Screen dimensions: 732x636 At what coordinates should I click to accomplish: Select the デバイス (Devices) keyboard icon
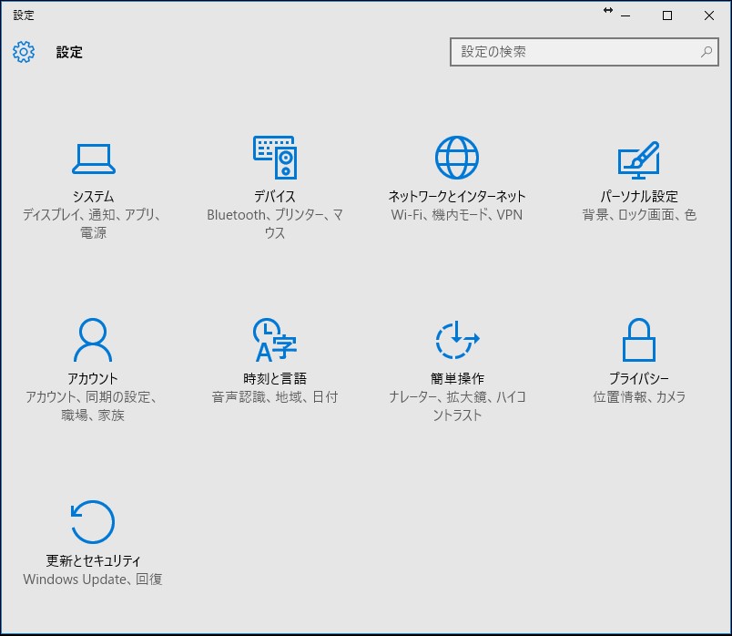point(273,157)
